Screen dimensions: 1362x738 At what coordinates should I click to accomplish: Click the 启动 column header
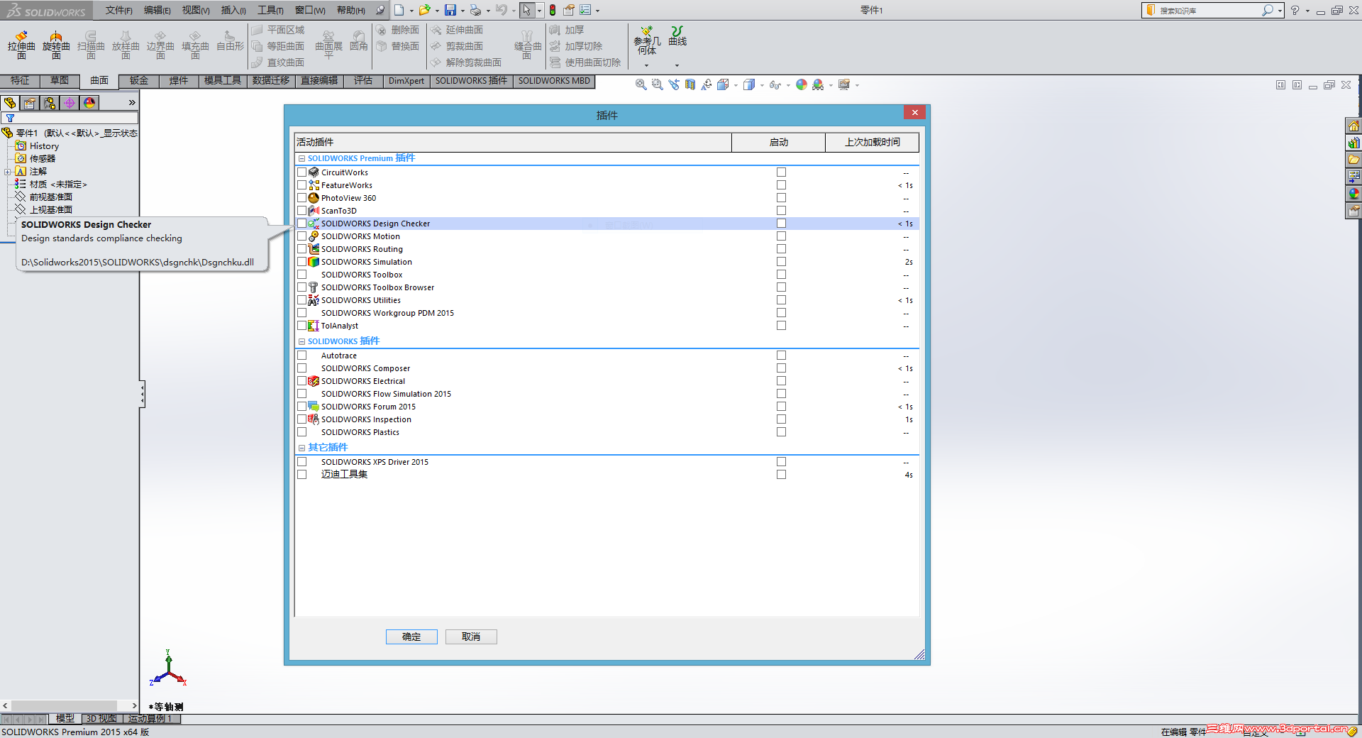pyautogui.click(x=778, y=142)
